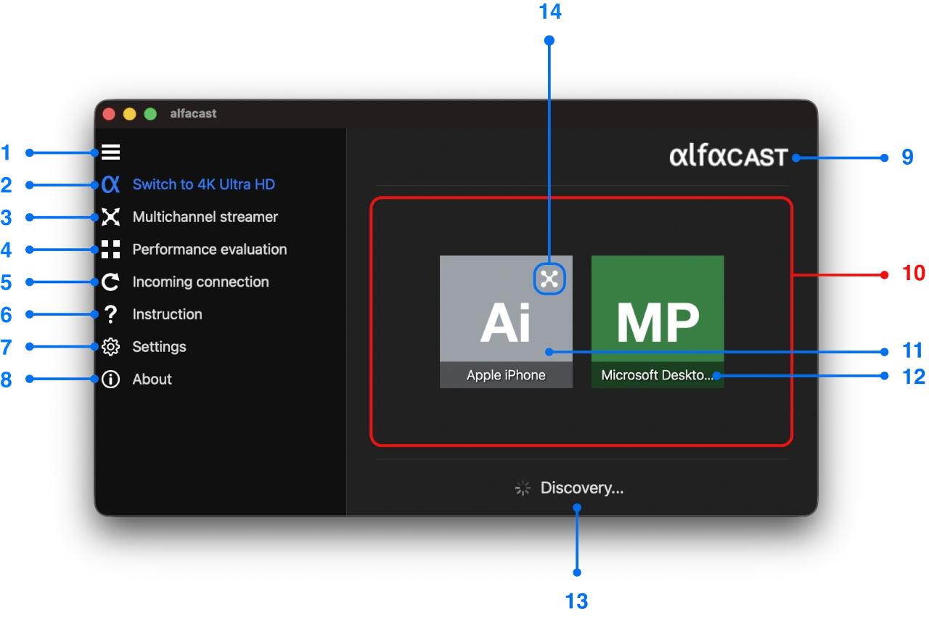This screenshot has width=929, height=619.
Task: Select the Microsoft Desktop receiver tile
Action: click(658, 322)
